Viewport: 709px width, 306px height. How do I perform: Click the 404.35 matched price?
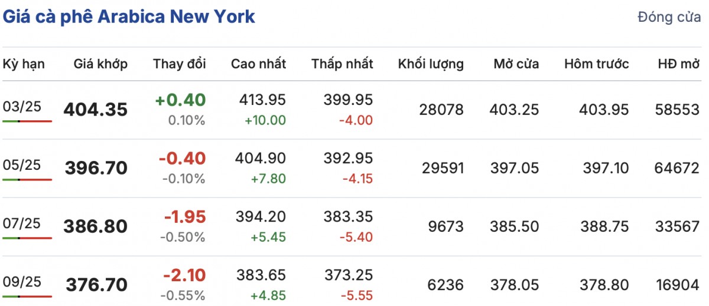coord(95,110)
